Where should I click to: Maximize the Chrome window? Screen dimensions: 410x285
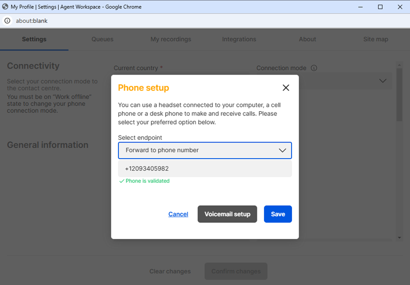coord(380,7)
